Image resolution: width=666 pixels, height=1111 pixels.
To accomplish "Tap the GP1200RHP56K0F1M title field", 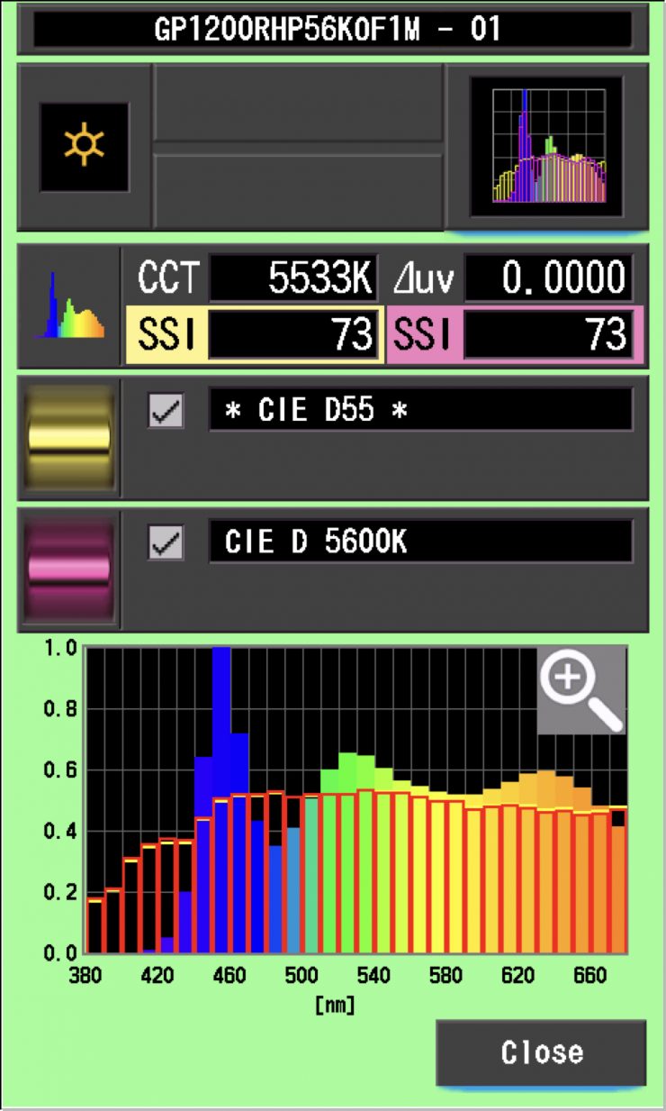I will [332, 30].
